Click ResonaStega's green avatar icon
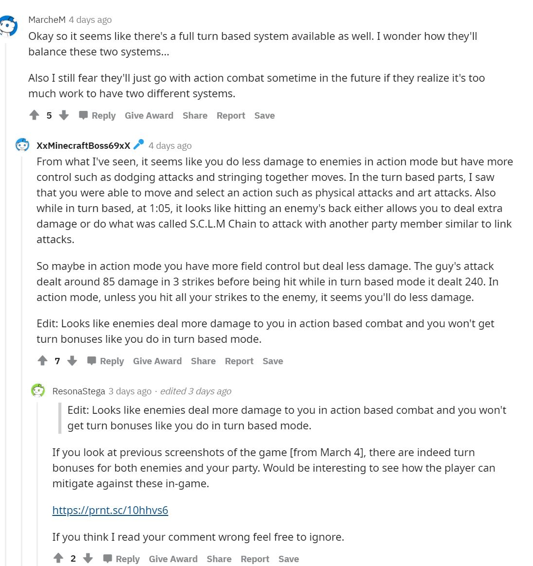The image size is (533, 566). tap(38, 390)
